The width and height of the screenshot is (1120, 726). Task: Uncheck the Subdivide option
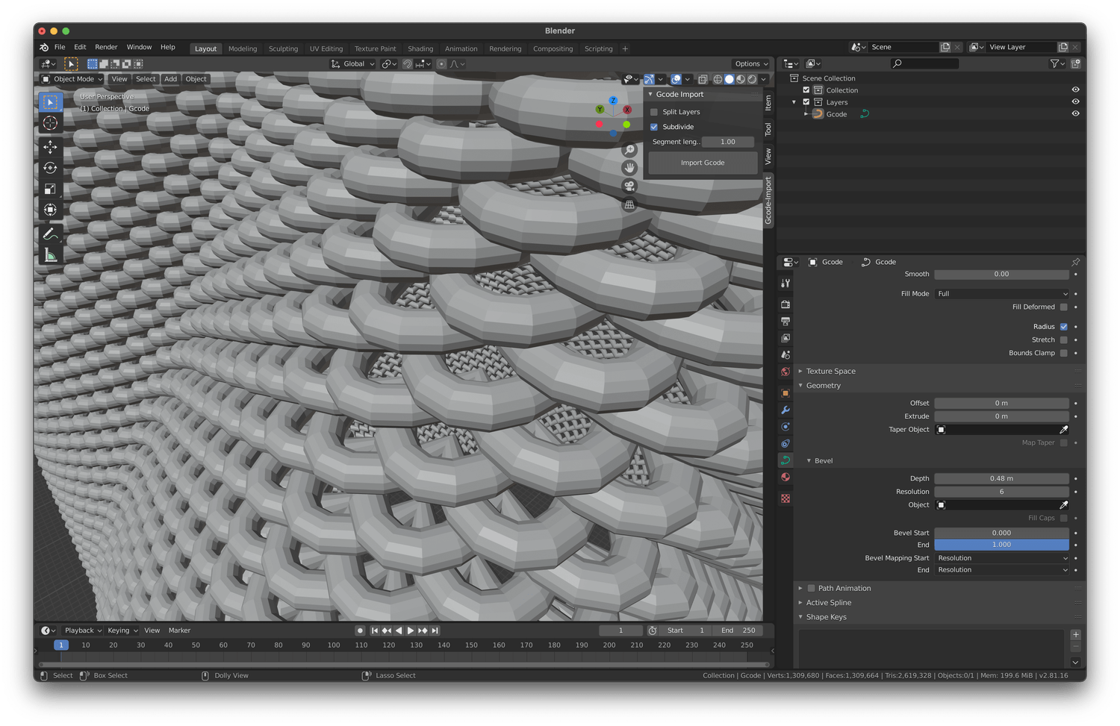[x=653, y=127]
